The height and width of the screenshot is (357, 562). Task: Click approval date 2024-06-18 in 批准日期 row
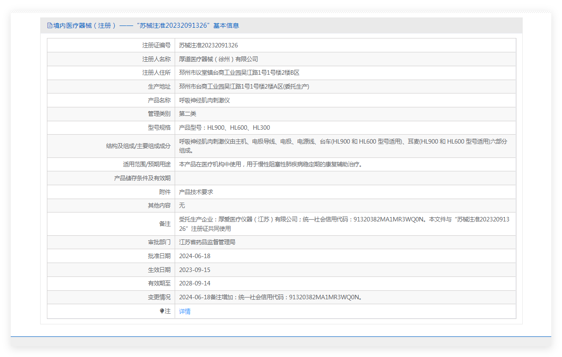(x=195, y=256)
